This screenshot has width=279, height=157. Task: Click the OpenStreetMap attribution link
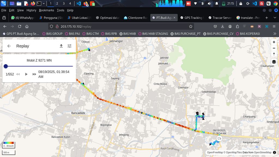pos(263,152)
